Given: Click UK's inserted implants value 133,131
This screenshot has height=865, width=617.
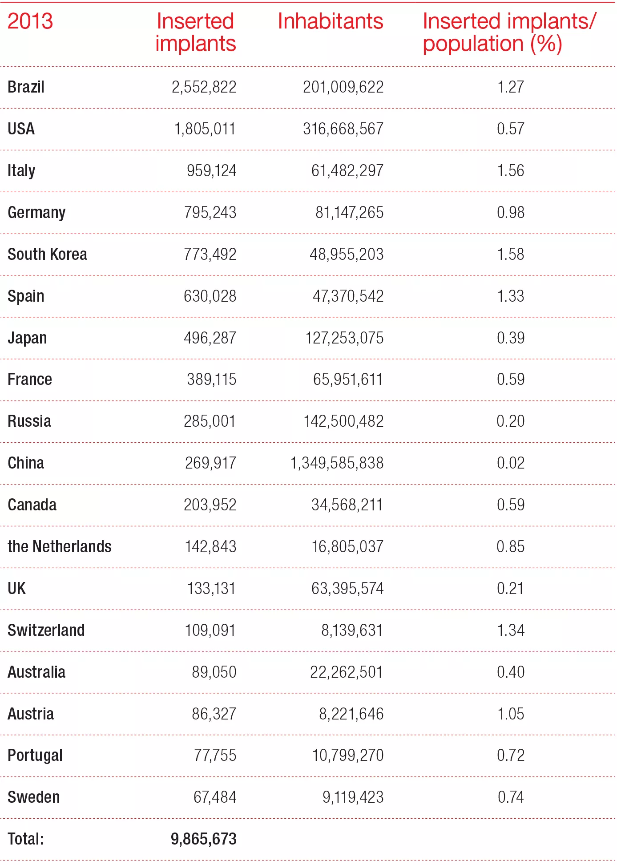Looking at the screenshot, I should pyautogui.click(x=211, y=589).
